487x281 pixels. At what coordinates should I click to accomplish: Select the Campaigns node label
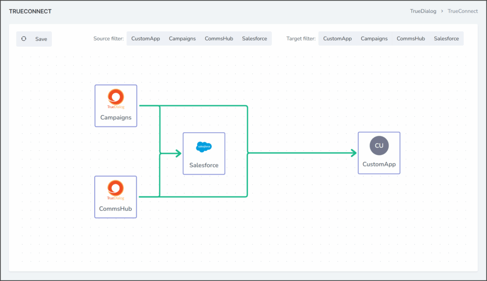coord(116,118)
